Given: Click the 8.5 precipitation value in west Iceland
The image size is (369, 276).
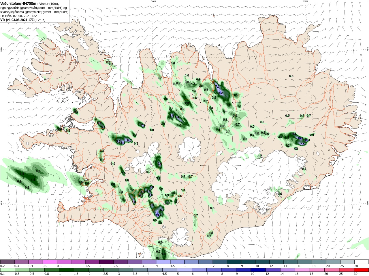Looking at the screenshot, I should click(129, 140).
